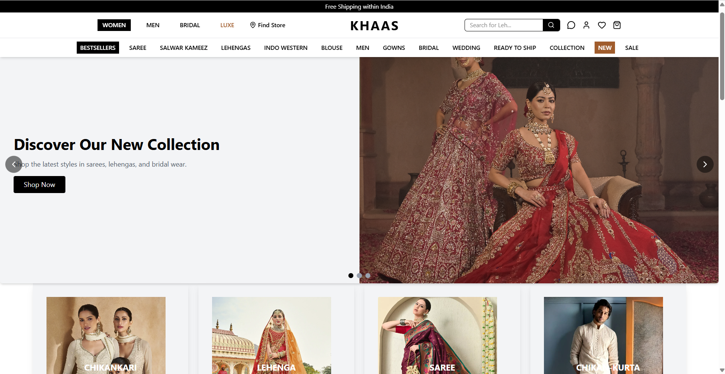Open the chat bubble icon
The width and height of the screenshot is (725, 374).
[571, 25]
